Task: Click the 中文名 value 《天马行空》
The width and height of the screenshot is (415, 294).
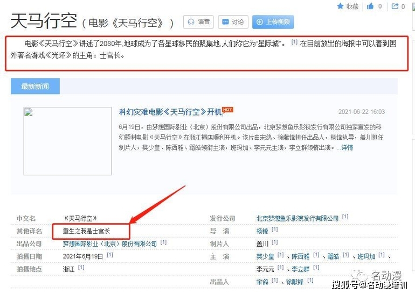Action: coord(80,218)
